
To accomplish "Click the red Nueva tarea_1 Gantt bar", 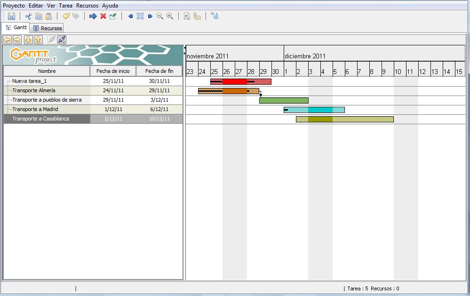I will (x=241, y=81).
